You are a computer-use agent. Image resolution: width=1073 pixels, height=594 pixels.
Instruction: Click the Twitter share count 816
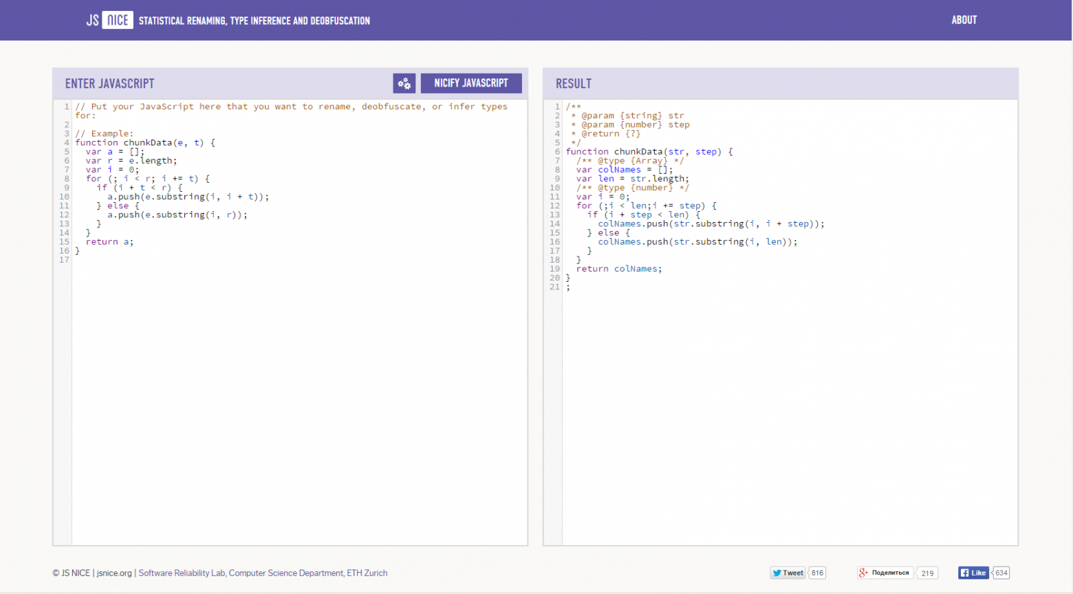pyautogui.click(x=817, y=573)
